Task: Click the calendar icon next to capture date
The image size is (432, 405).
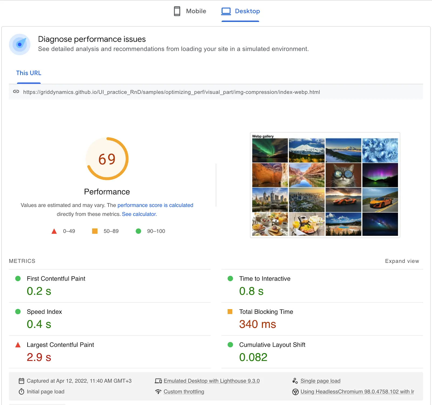Action: pos(22,381)
